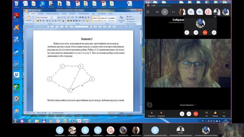This screenshot has width=244, height=137.
Task: Select the Format Painter brush in Word
Action: [x=33, y=21]
